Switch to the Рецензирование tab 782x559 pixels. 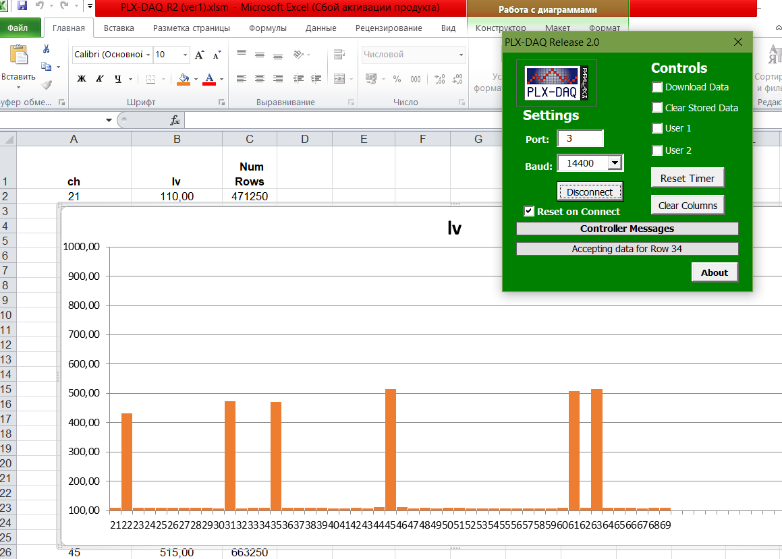point(389,28)
